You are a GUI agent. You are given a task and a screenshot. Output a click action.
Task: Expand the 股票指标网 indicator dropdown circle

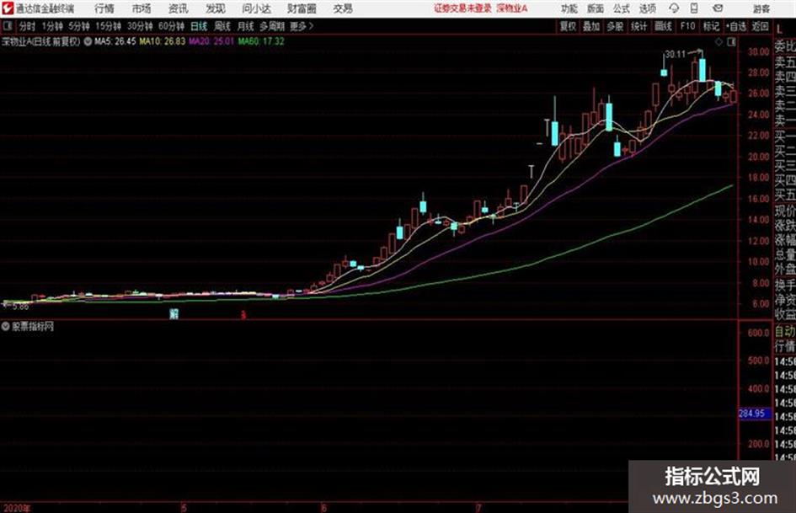pyautogui.click(x=6, y=327)
